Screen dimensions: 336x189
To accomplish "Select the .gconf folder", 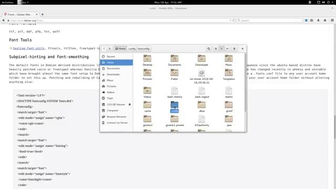I will click(x=229, y=105).
